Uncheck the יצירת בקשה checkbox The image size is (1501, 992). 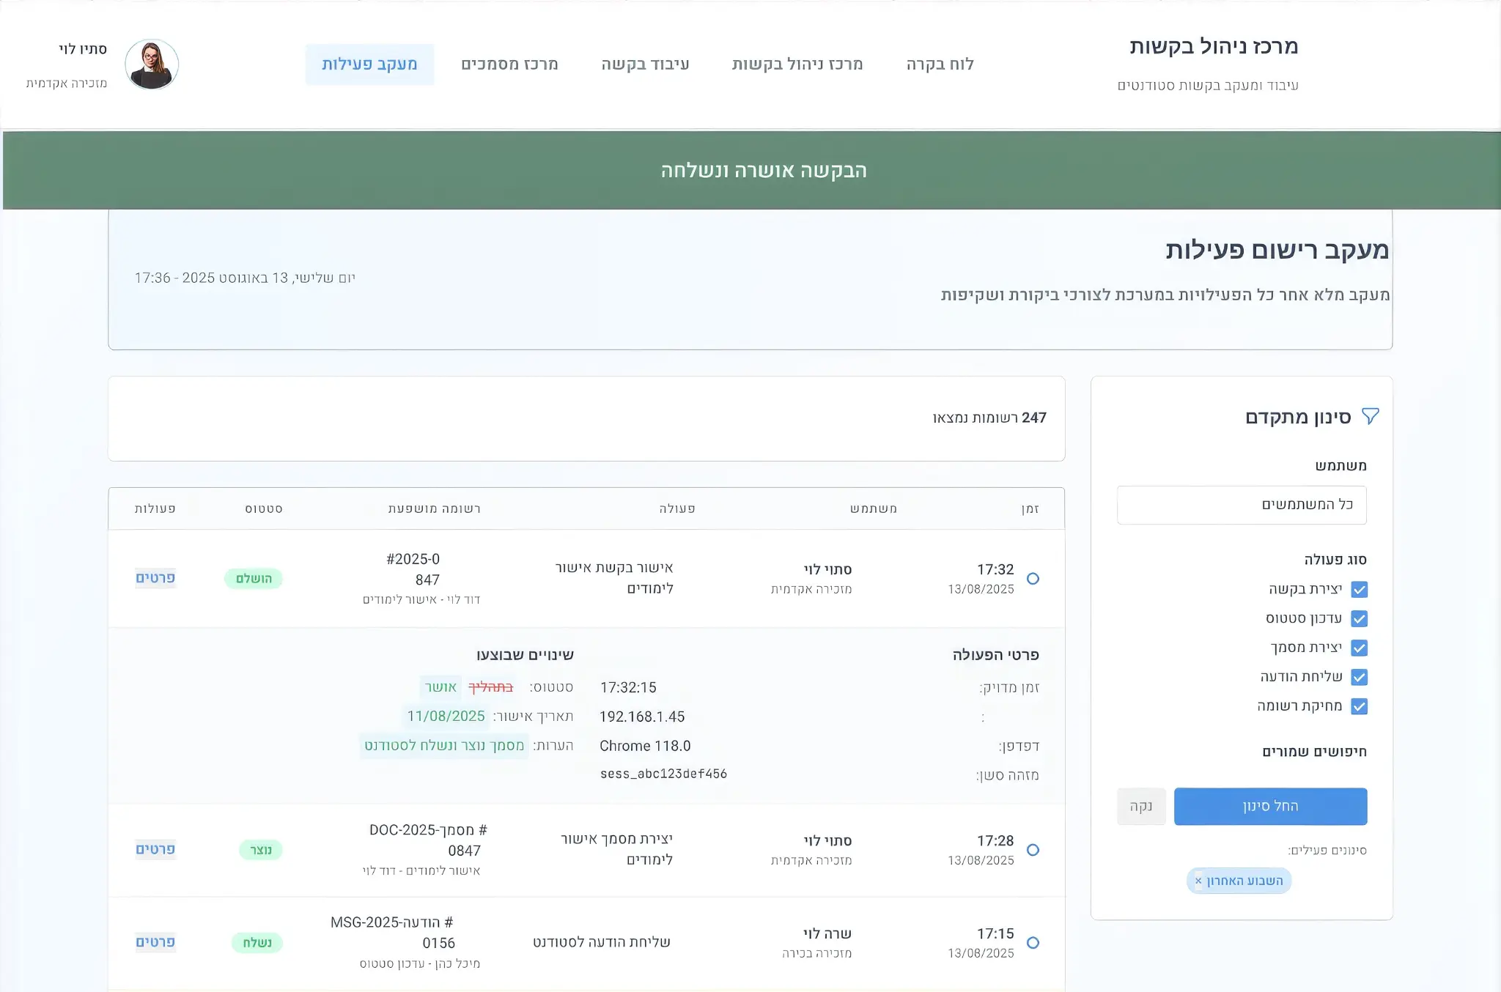(x=1359, y=590)
